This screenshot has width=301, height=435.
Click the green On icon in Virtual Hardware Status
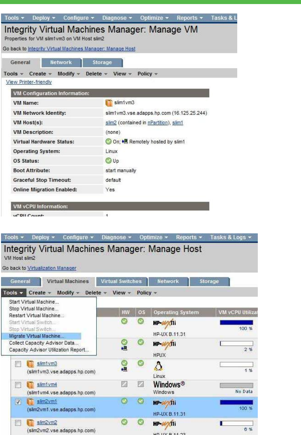point(108,142)
